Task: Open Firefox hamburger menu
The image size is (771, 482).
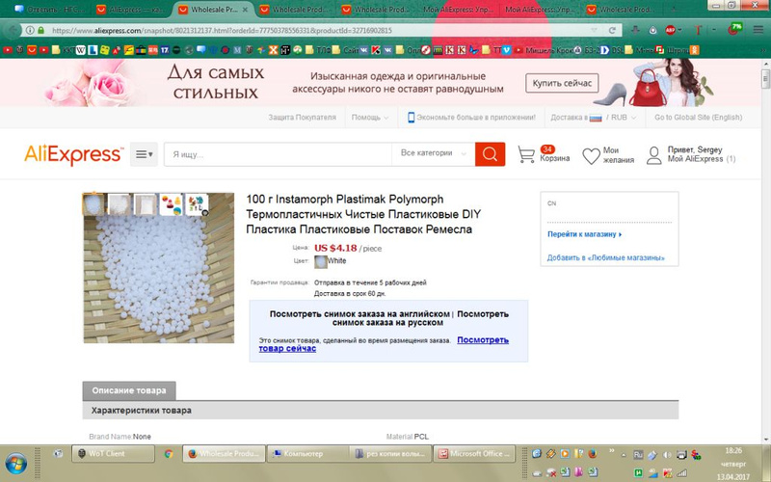Action: [x=758, y=31]
